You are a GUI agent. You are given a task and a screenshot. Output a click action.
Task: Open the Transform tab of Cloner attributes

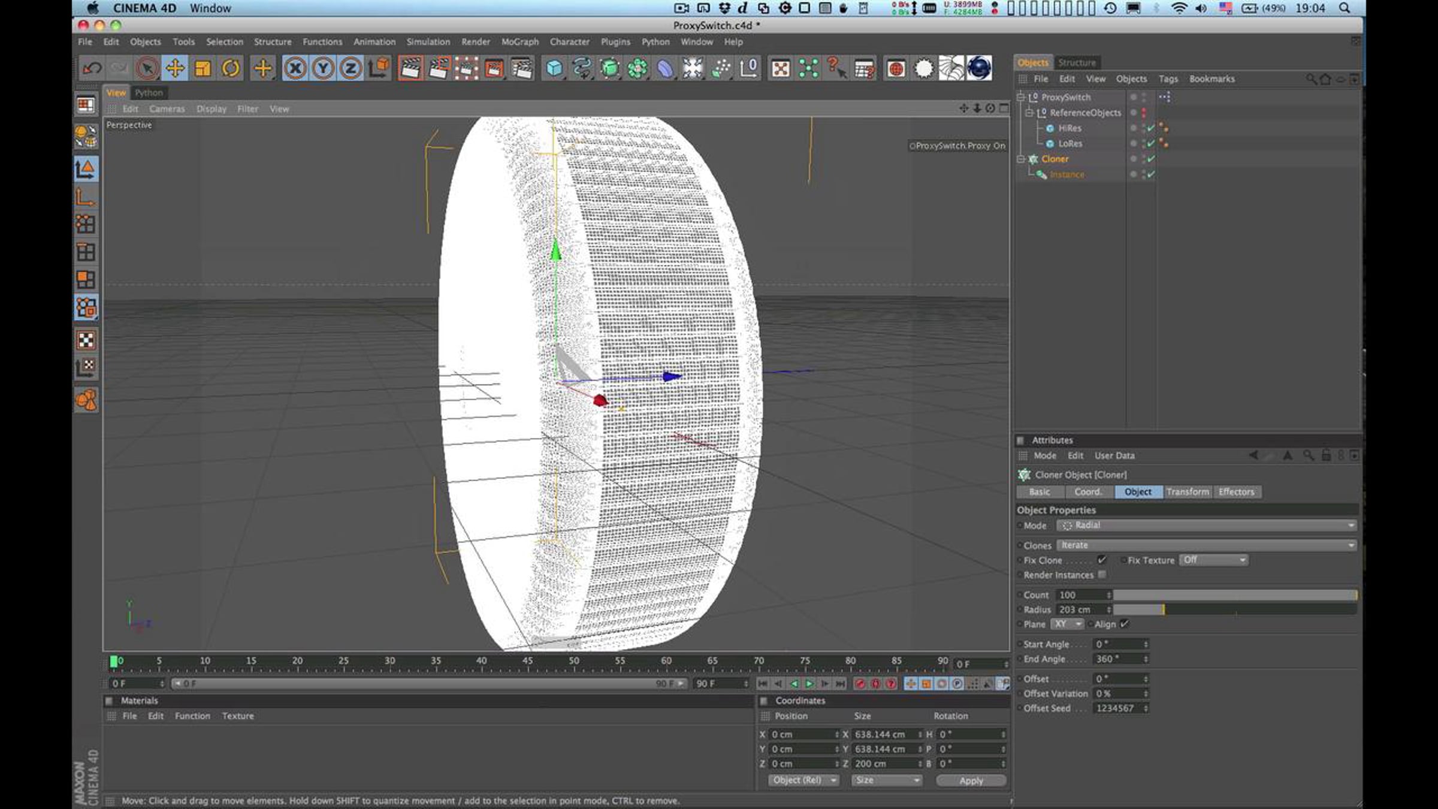coord(1188,492)
